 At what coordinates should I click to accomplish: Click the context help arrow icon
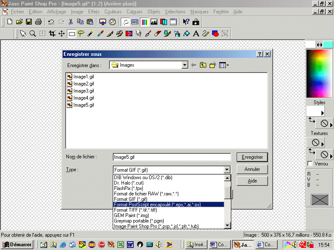186,22
